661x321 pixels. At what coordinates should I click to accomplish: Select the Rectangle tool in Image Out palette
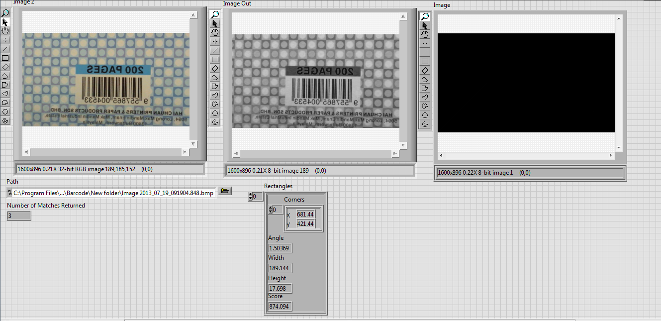[215, 59]
